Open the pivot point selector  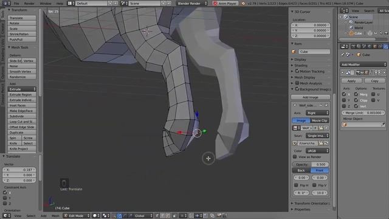(106, 216)
